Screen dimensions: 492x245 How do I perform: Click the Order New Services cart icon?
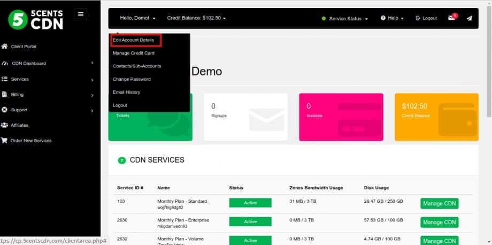[x=4, y=141]
